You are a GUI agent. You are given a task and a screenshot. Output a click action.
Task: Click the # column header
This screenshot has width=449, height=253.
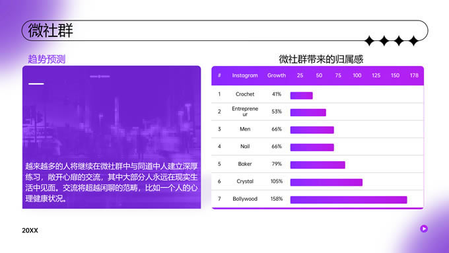[x=219, y=75]
